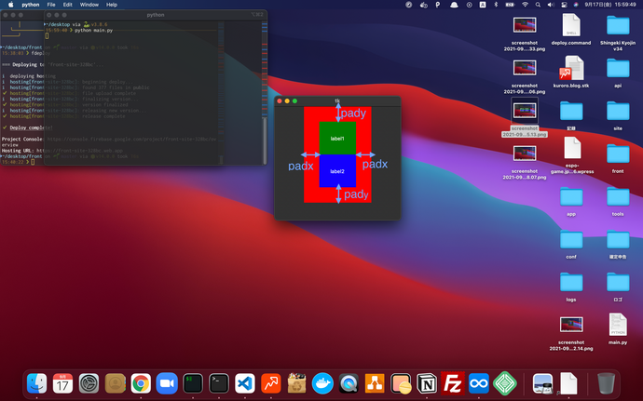Click the green label1 widget in tk window
This screenshot has height=401, width=643.
337,138
